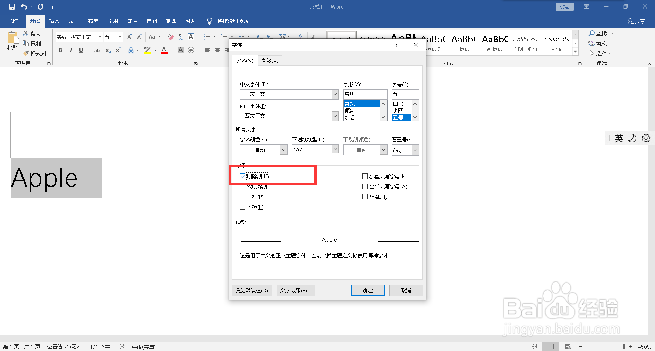The height and width of the screenshot is (351, 655).
Task: Click the bulleted list icon
Action: coord(207,37)
